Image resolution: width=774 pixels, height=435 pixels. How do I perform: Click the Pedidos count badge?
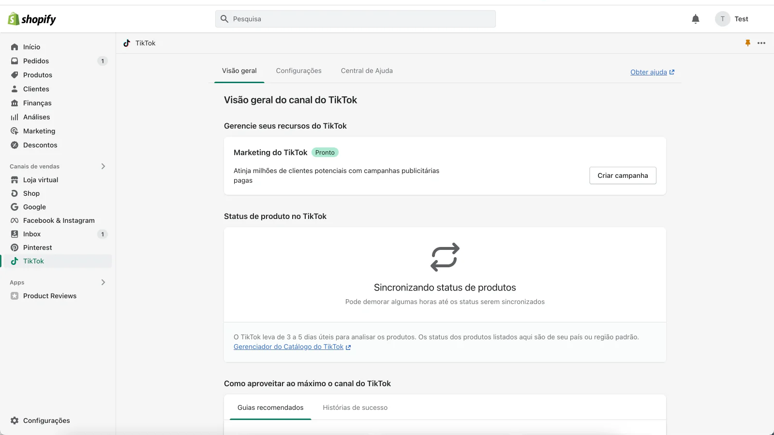click(103, 61)
